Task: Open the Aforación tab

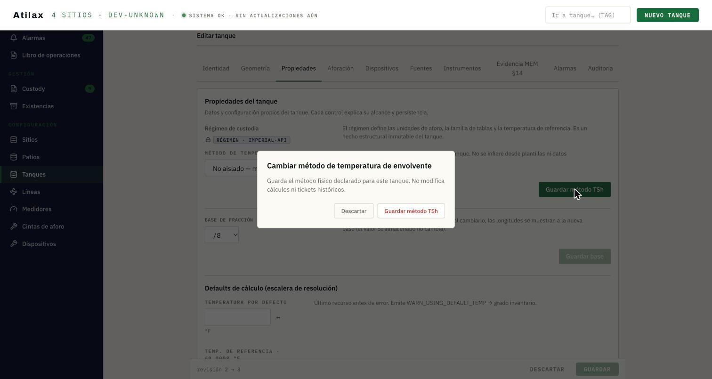Action: pos(340,68)
